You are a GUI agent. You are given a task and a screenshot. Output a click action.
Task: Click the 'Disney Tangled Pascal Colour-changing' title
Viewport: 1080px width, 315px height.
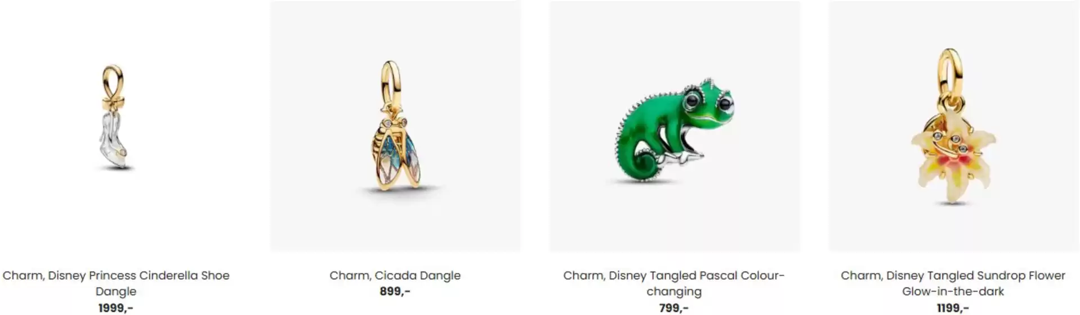(x=674, y=283)
